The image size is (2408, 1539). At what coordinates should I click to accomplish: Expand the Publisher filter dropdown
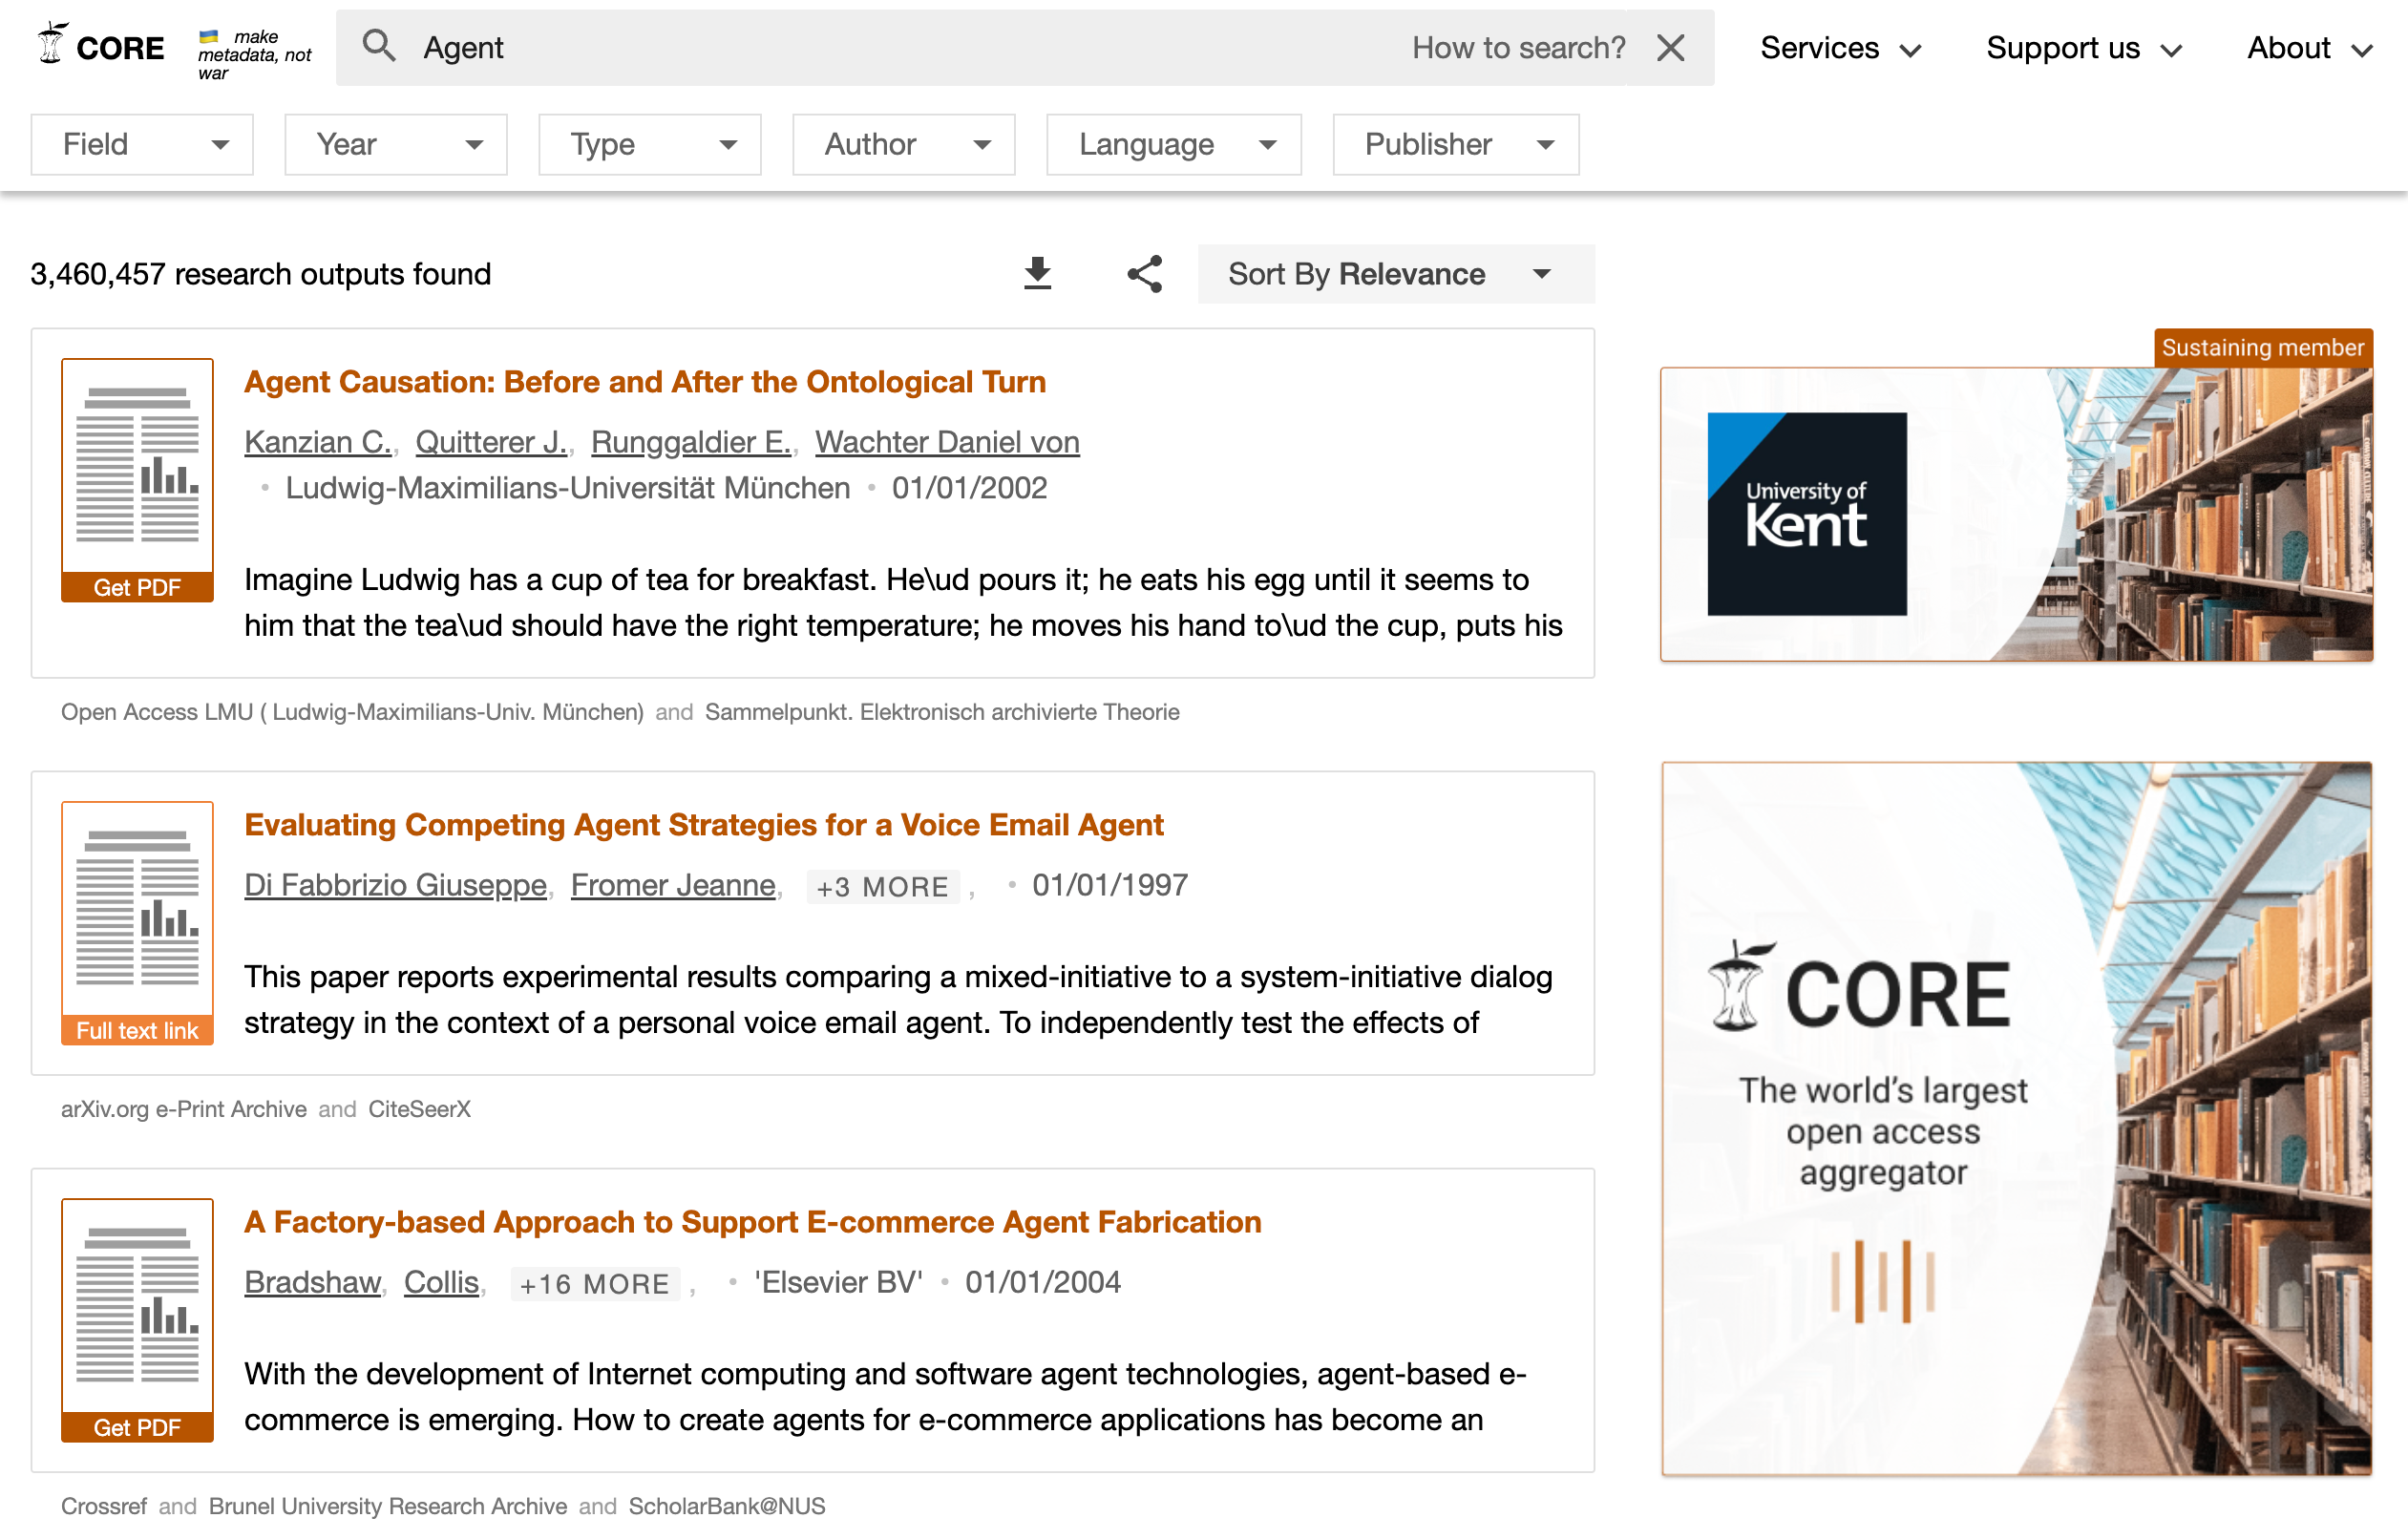tap(1455, 144)
